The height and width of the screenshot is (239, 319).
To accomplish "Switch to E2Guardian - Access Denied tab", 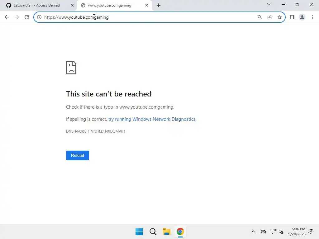I will click(x=37, y=5).
